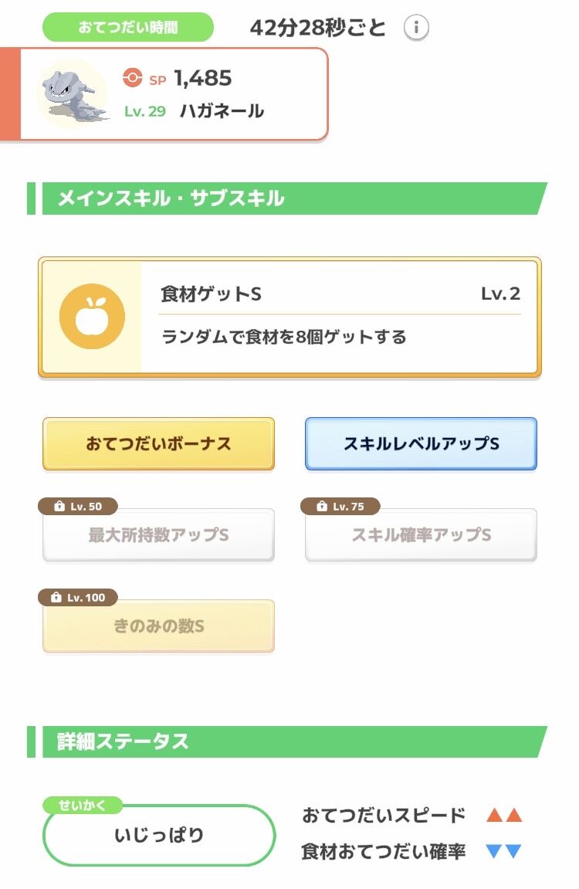
Task: Tap the Poké Ball SP icon
Action: [x=133, y=78]
